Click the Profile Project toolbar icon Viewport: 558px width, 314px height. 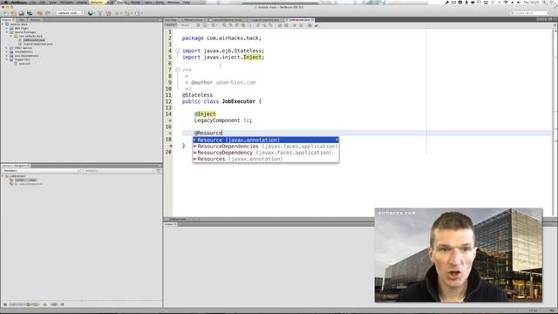[x=138, y=13]
